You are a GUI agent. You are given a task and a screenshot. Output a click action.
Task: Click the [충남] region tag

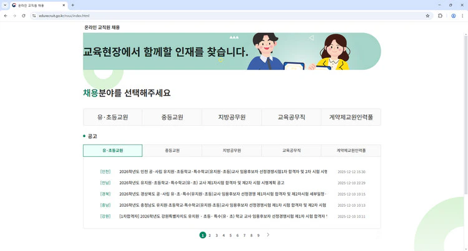[105, 205]
